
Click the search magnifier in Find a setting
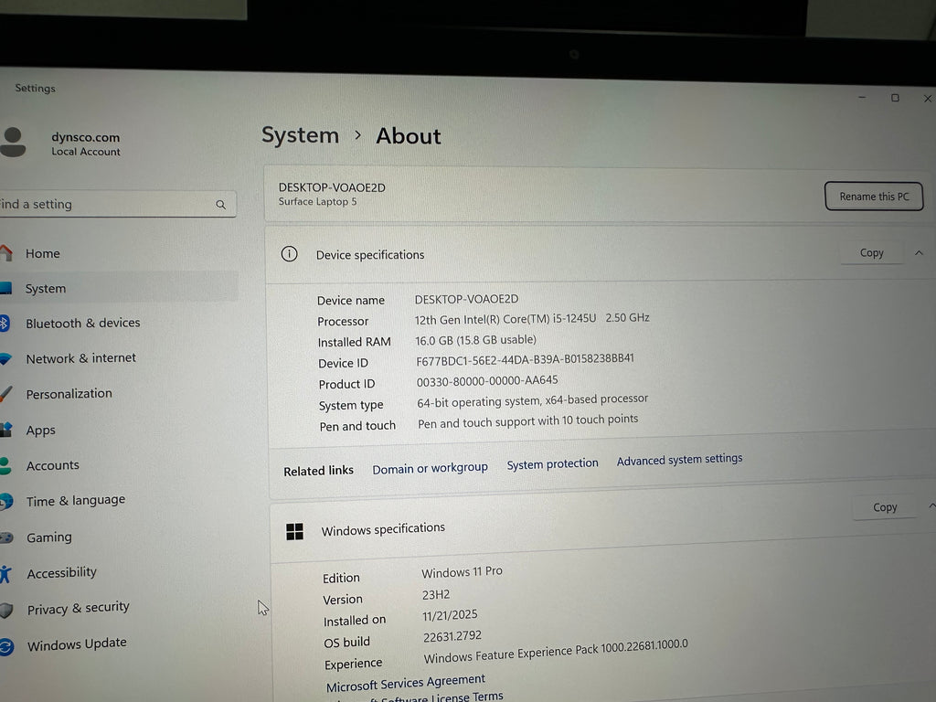click(220, 204)
